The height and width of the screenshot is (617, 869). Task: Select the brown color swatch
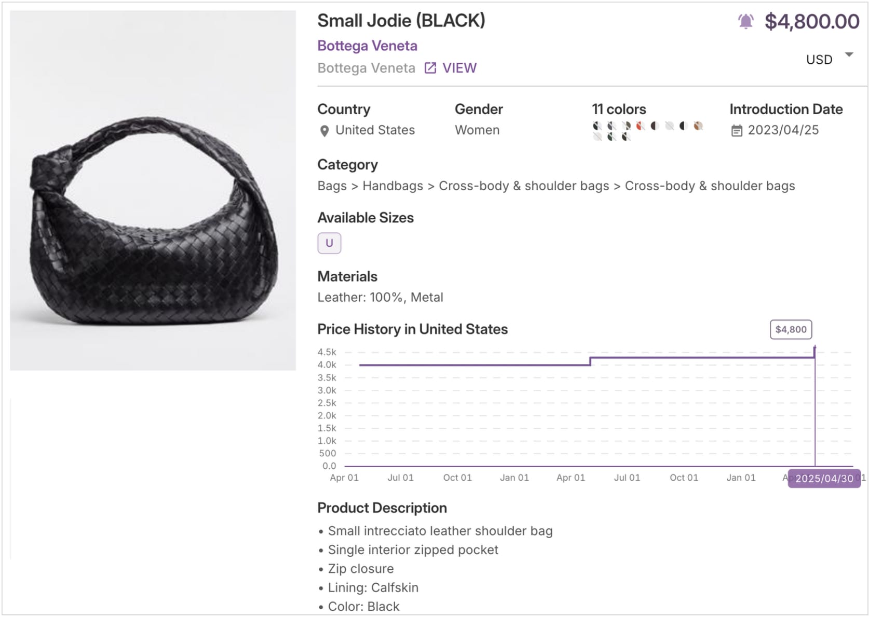coord(698,125)
